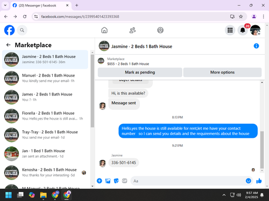Image resolution: width=269 pixels, height=201 pixels.
Task: Click the chat messages scrollbar
Action: (262, 150)
